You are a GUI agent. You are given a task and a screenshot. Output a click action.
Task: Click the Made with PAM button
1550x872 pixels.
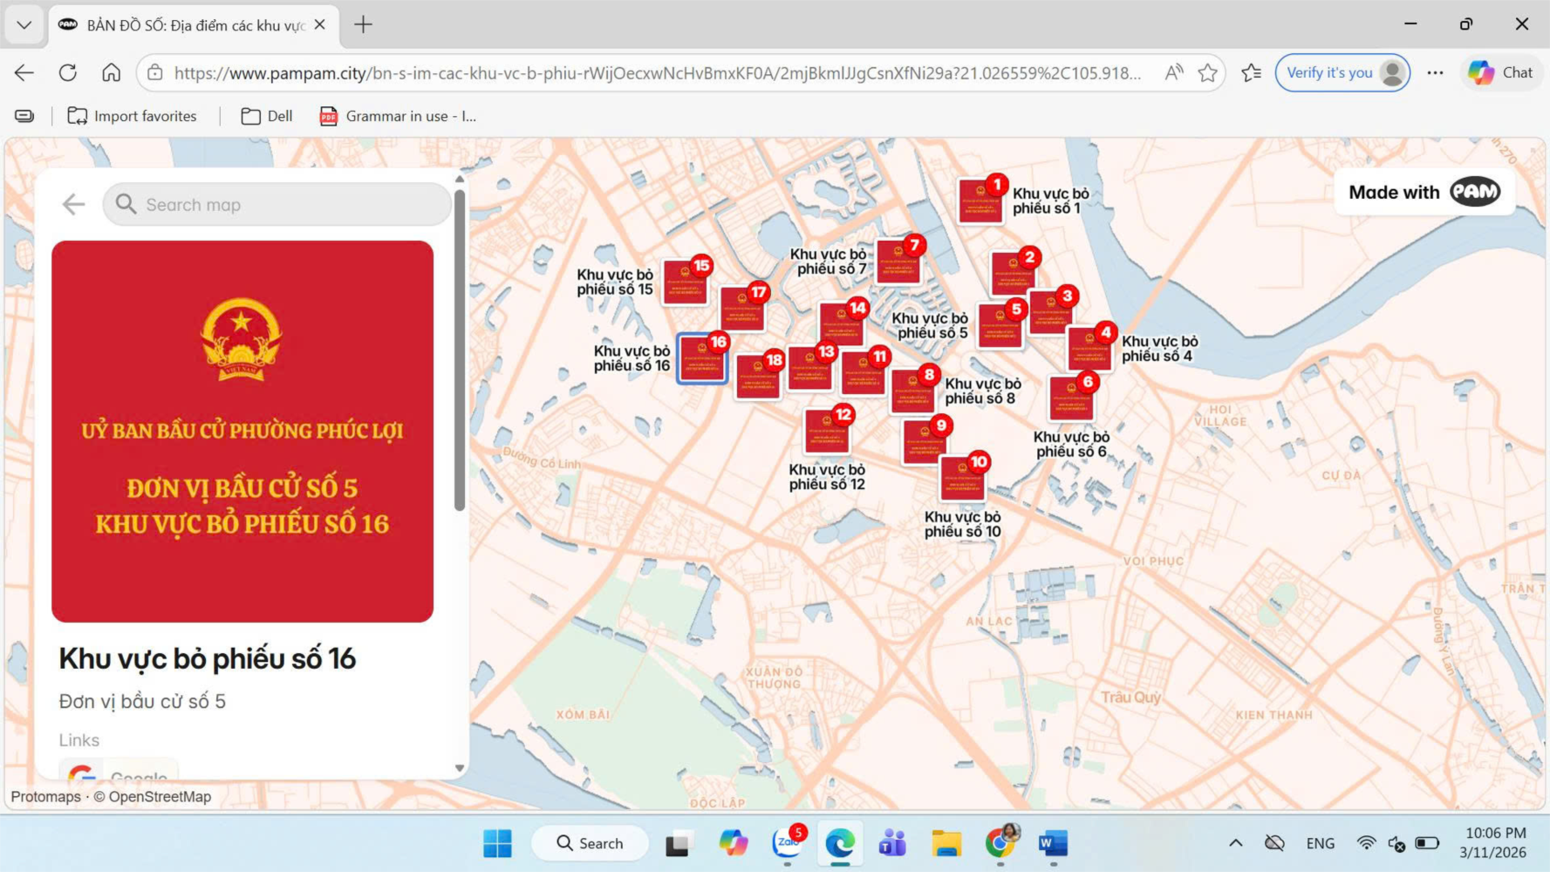point(1424,192)
